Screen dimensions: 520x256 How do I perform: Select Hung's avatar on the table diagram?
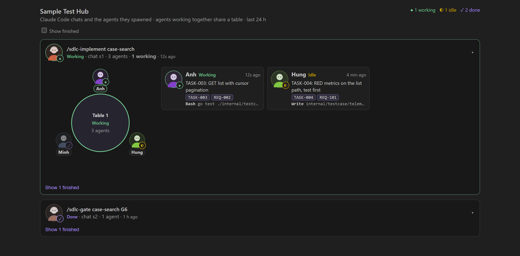137,140
